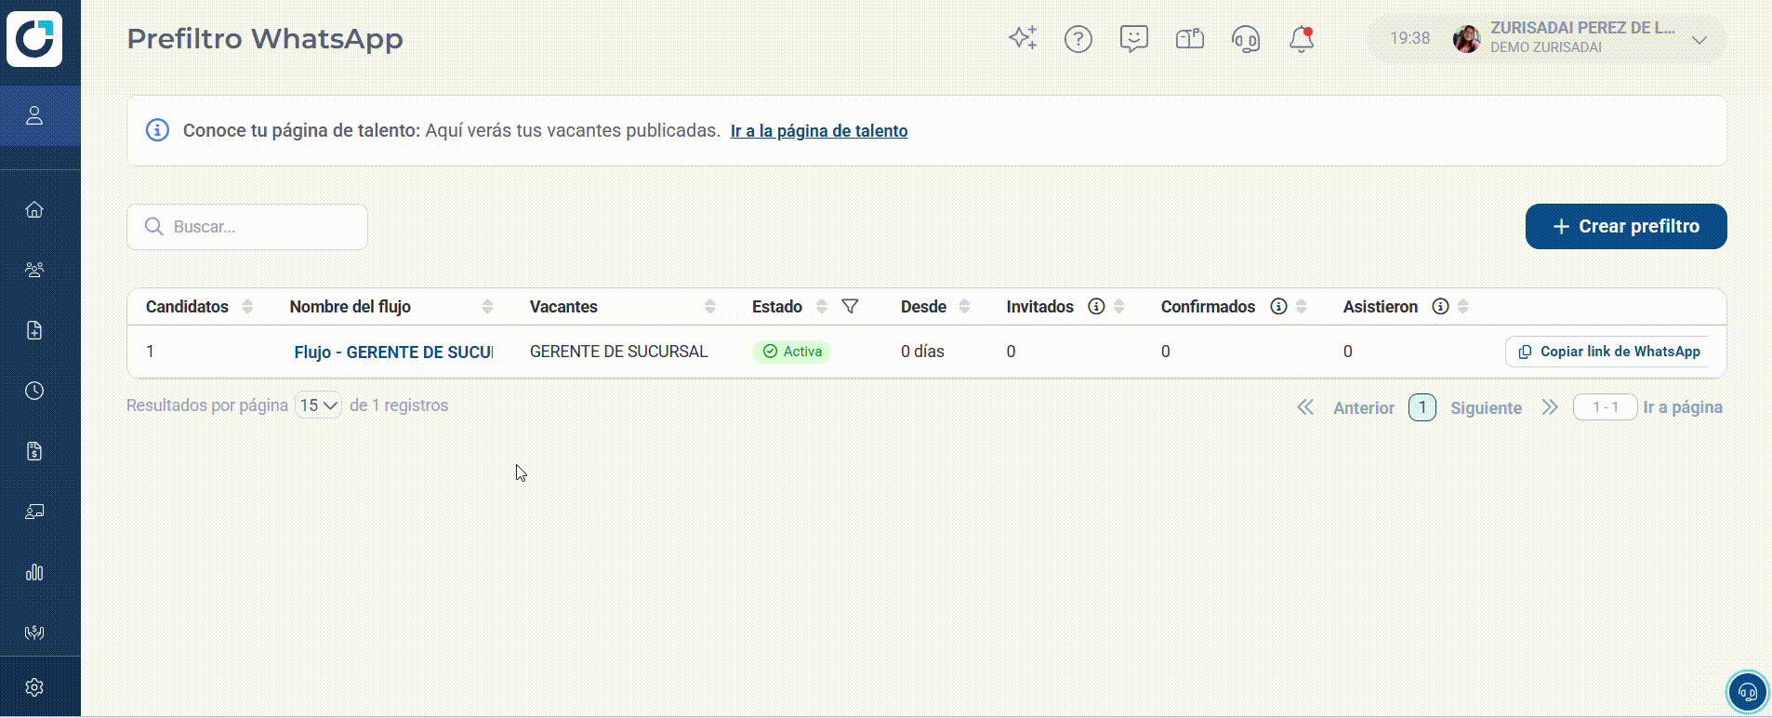Sort by Nombre del flujo column arrows
The width and height of the screenshot is (1772, 718).
point(487,306)
